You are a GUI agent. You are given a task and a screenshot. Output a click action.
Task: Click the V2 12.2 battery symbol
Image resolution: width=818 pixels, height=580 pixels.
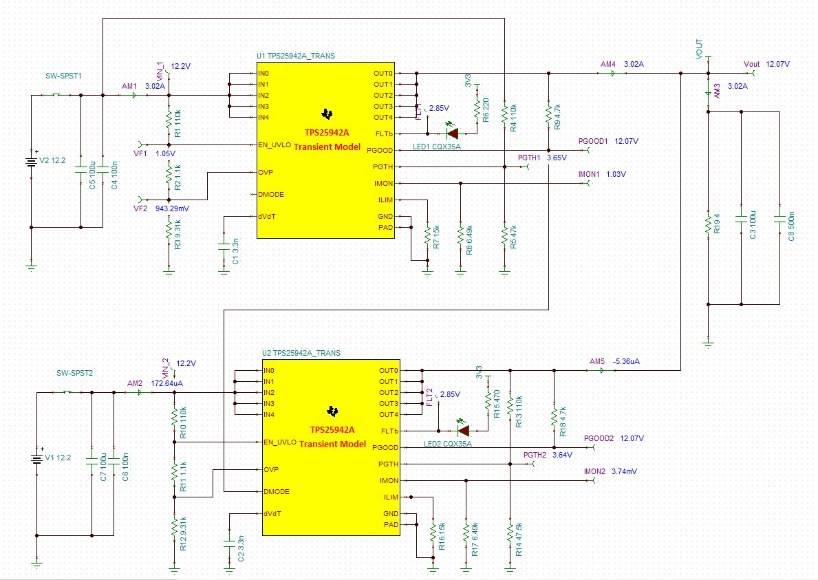click(x=31, y=160)
